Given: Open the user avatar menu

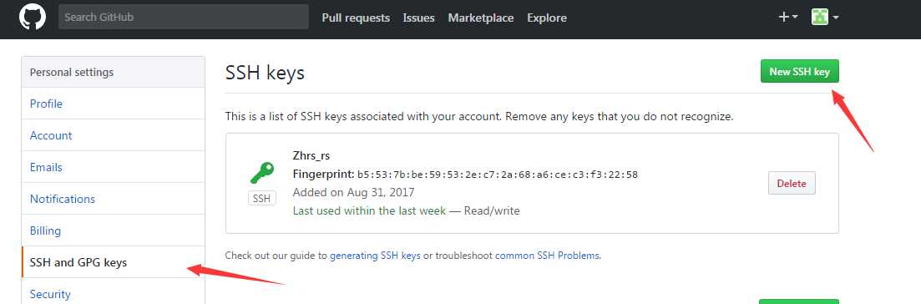Looking at the screenshot, I should [825, 17].
